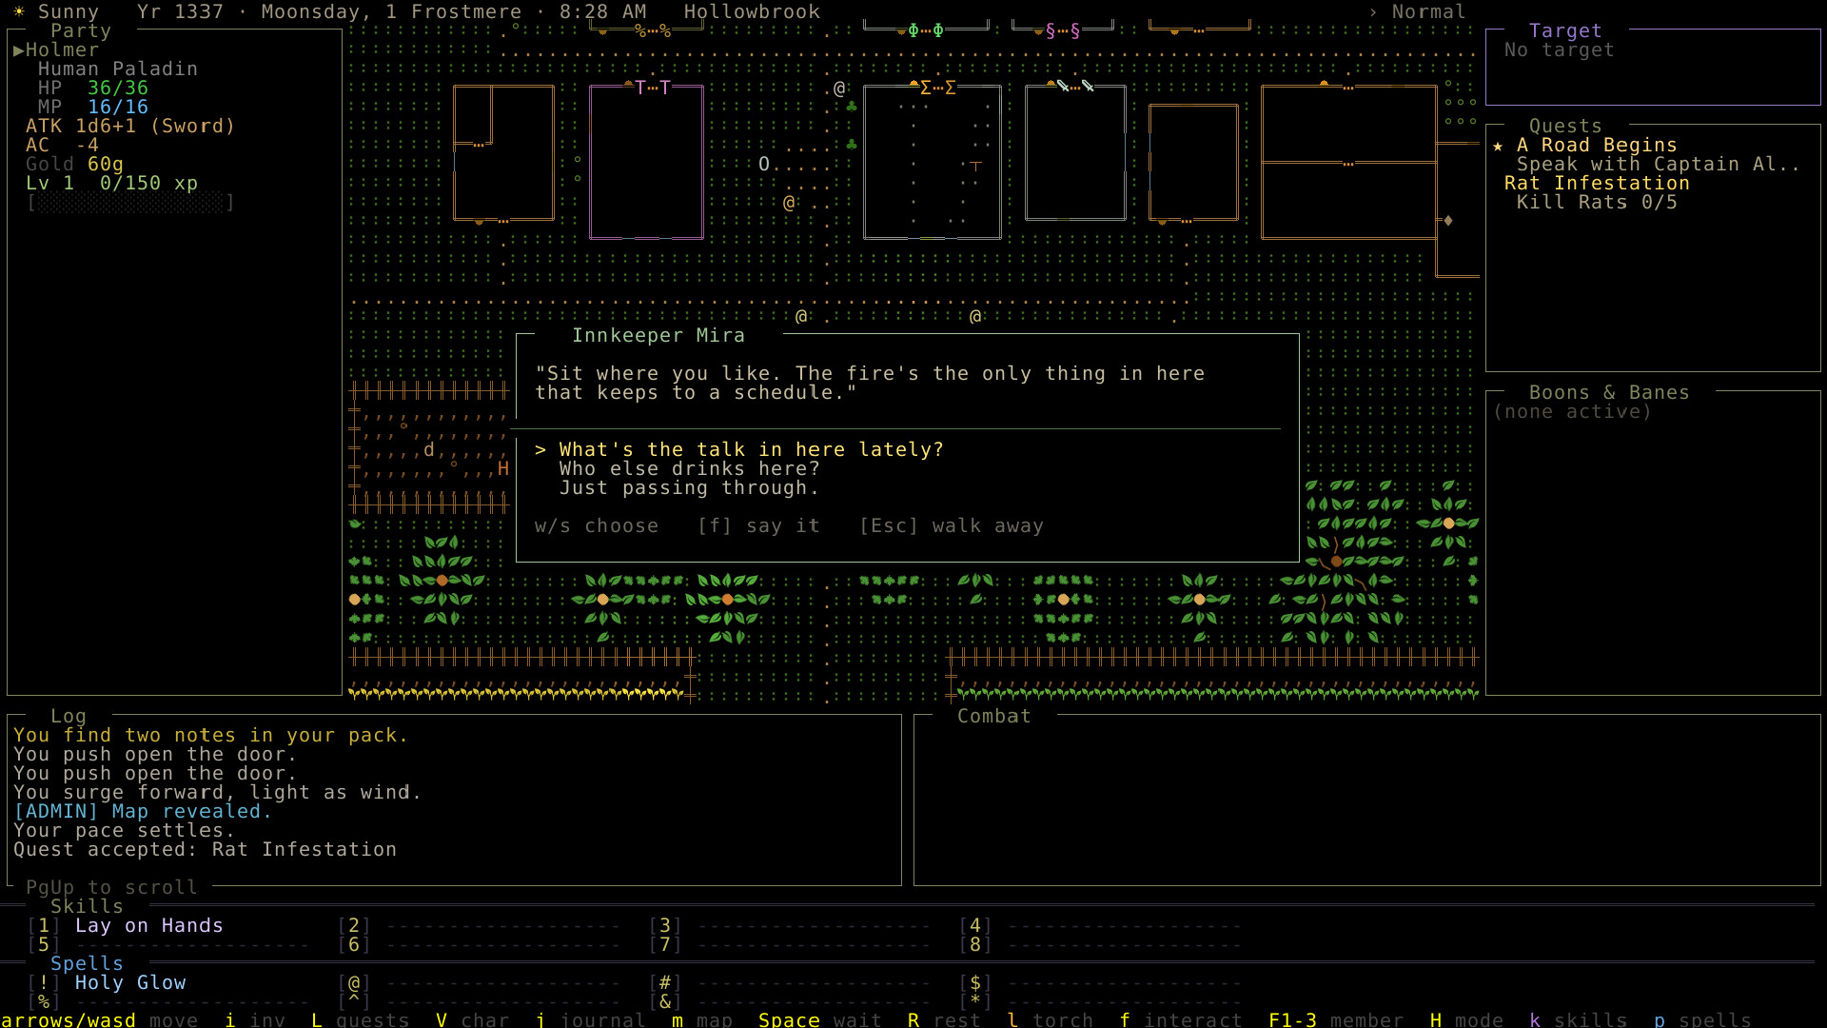Click the 'j journal' hotkey hint

pyautogui.click(x=590, y=1019)
